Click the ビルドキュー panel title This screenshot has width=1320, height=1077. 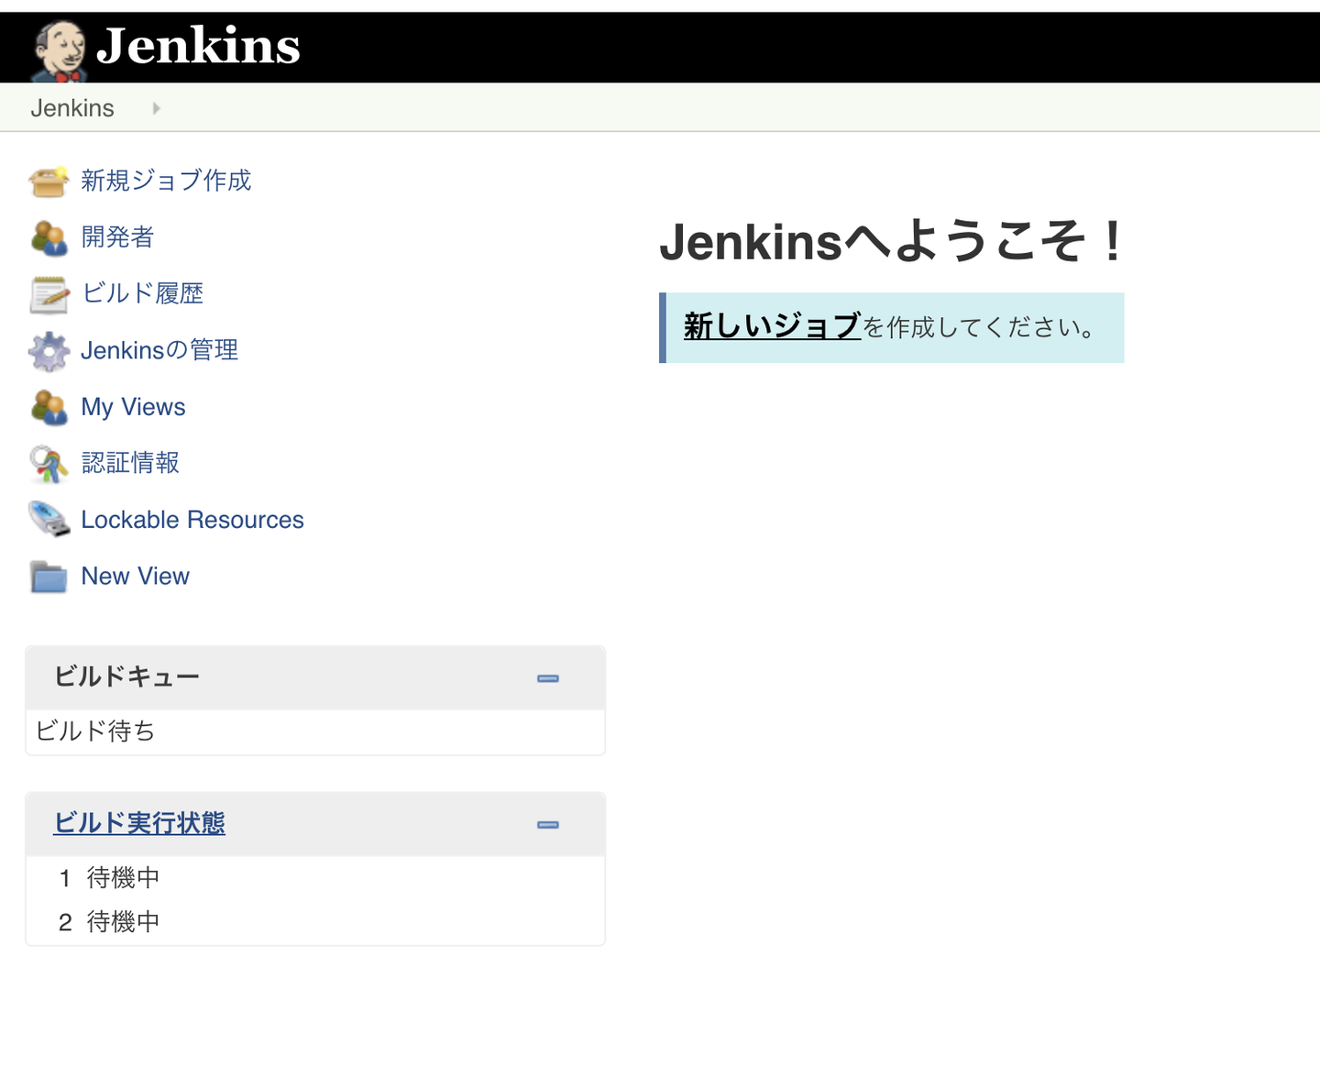pyautogui.click(x=126, y=676)
